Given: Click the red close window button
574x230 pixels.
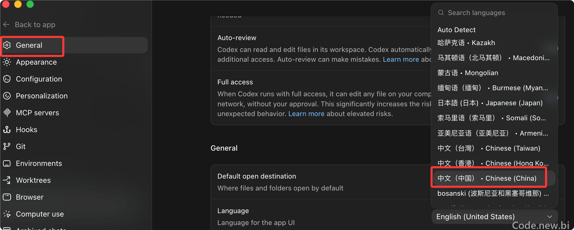Looking at the screenshot, I should point(6,4).
